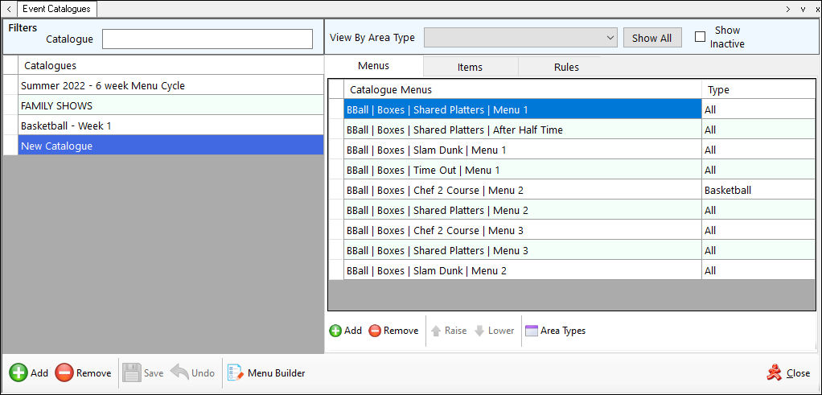The image size is (822, 395).
Task: Click the Save disk icon
Action: click(131, 373)
